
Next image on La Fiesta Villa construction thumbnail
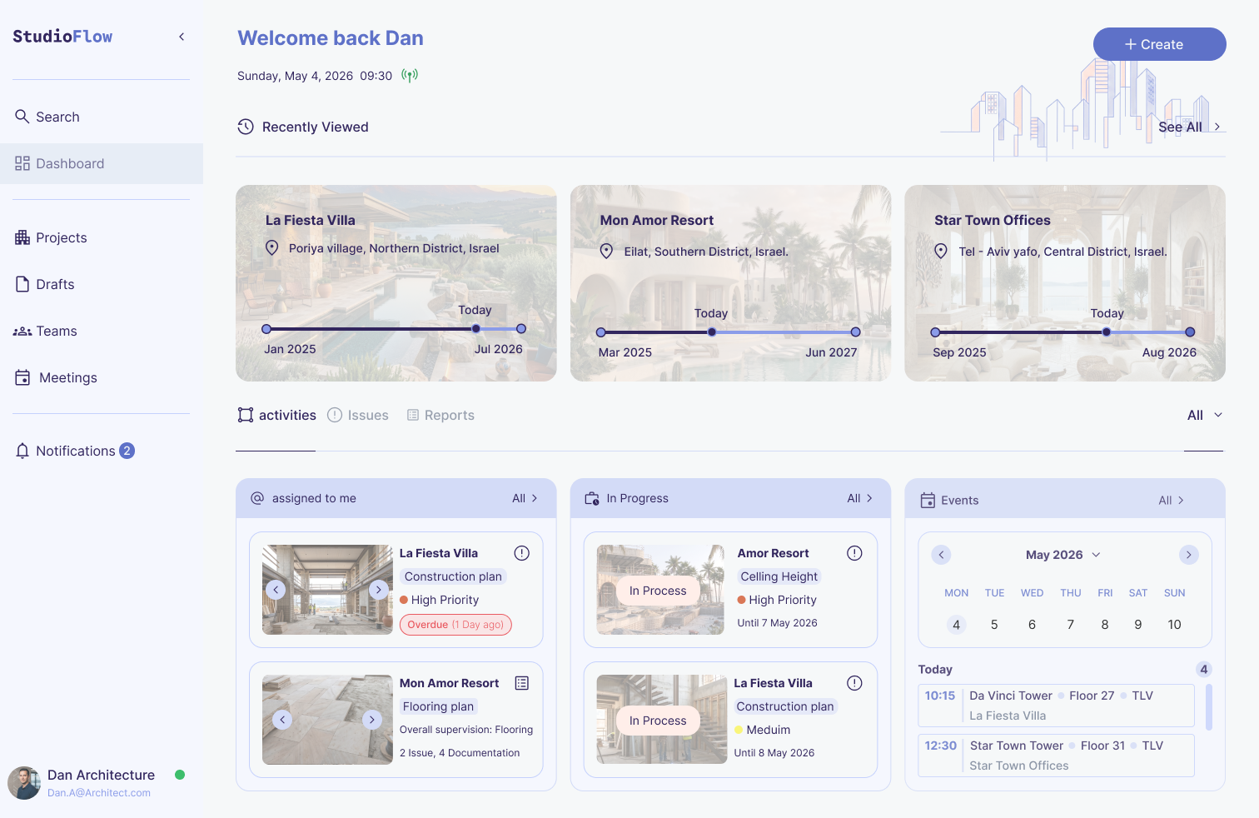pyautogui.click(x=379, y=590)
